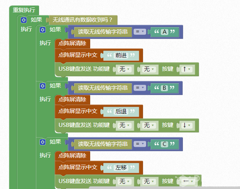
Task: Select 点阵屏清除 block under the "B" condition
Action: (x=72, y=100)
